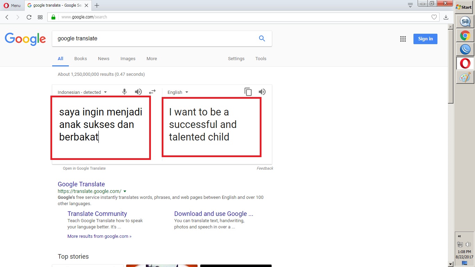Image resolution: width=475 pixels, height=267 pixels.
Task: Switch to the Books tab
Action: point(81,59)
